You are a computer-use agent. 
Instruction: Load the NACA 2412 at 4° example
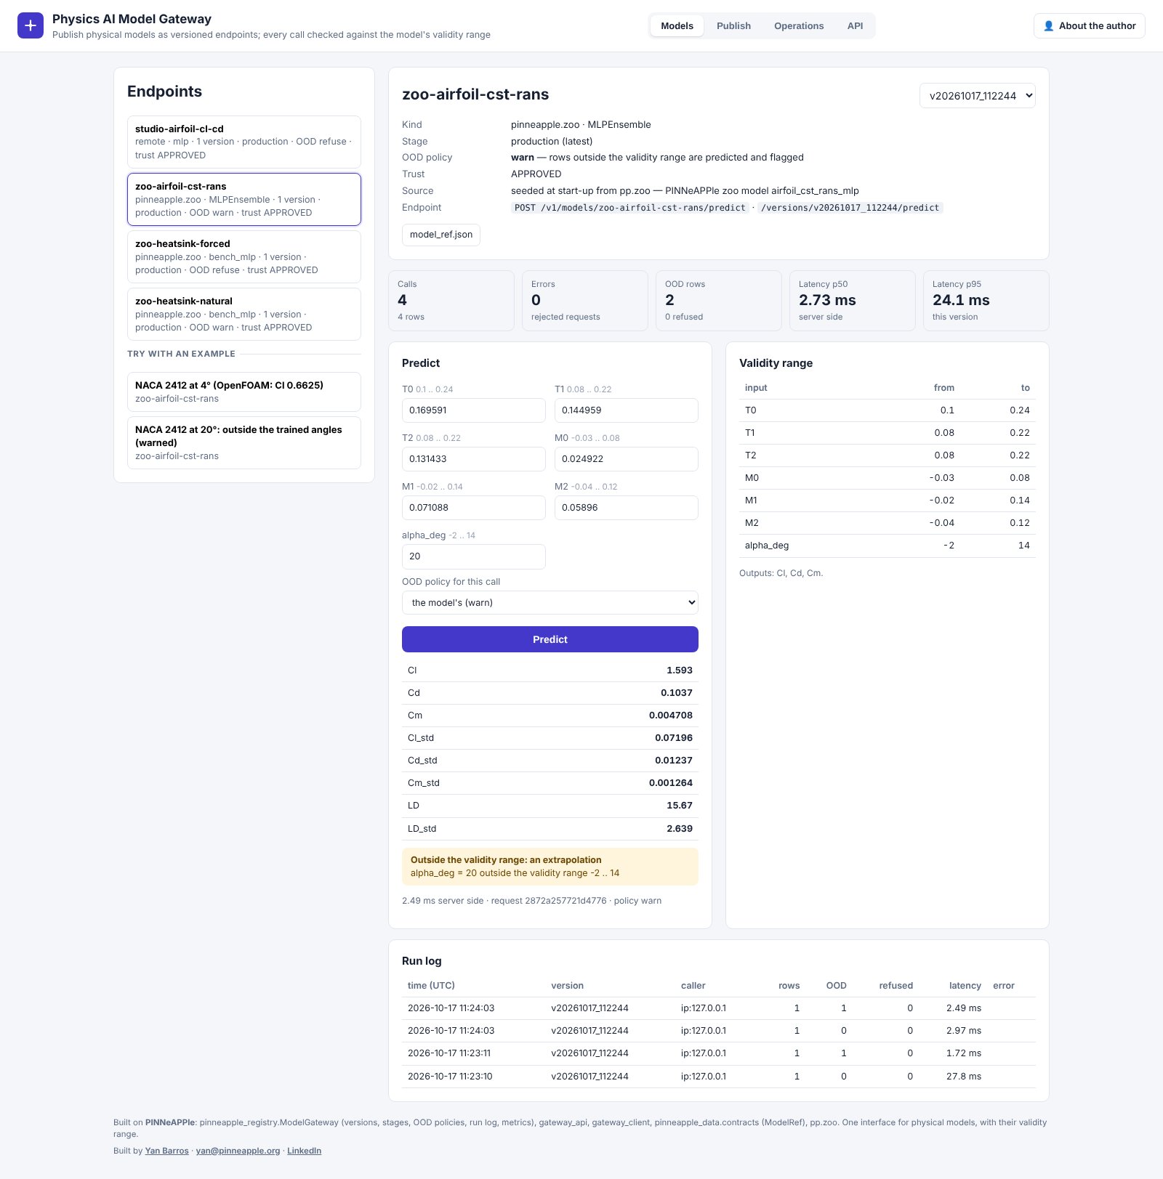(244, 392)
